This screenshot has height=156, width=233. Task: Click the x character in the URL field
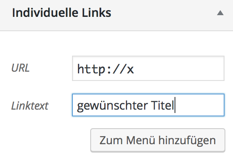point(130,70)
